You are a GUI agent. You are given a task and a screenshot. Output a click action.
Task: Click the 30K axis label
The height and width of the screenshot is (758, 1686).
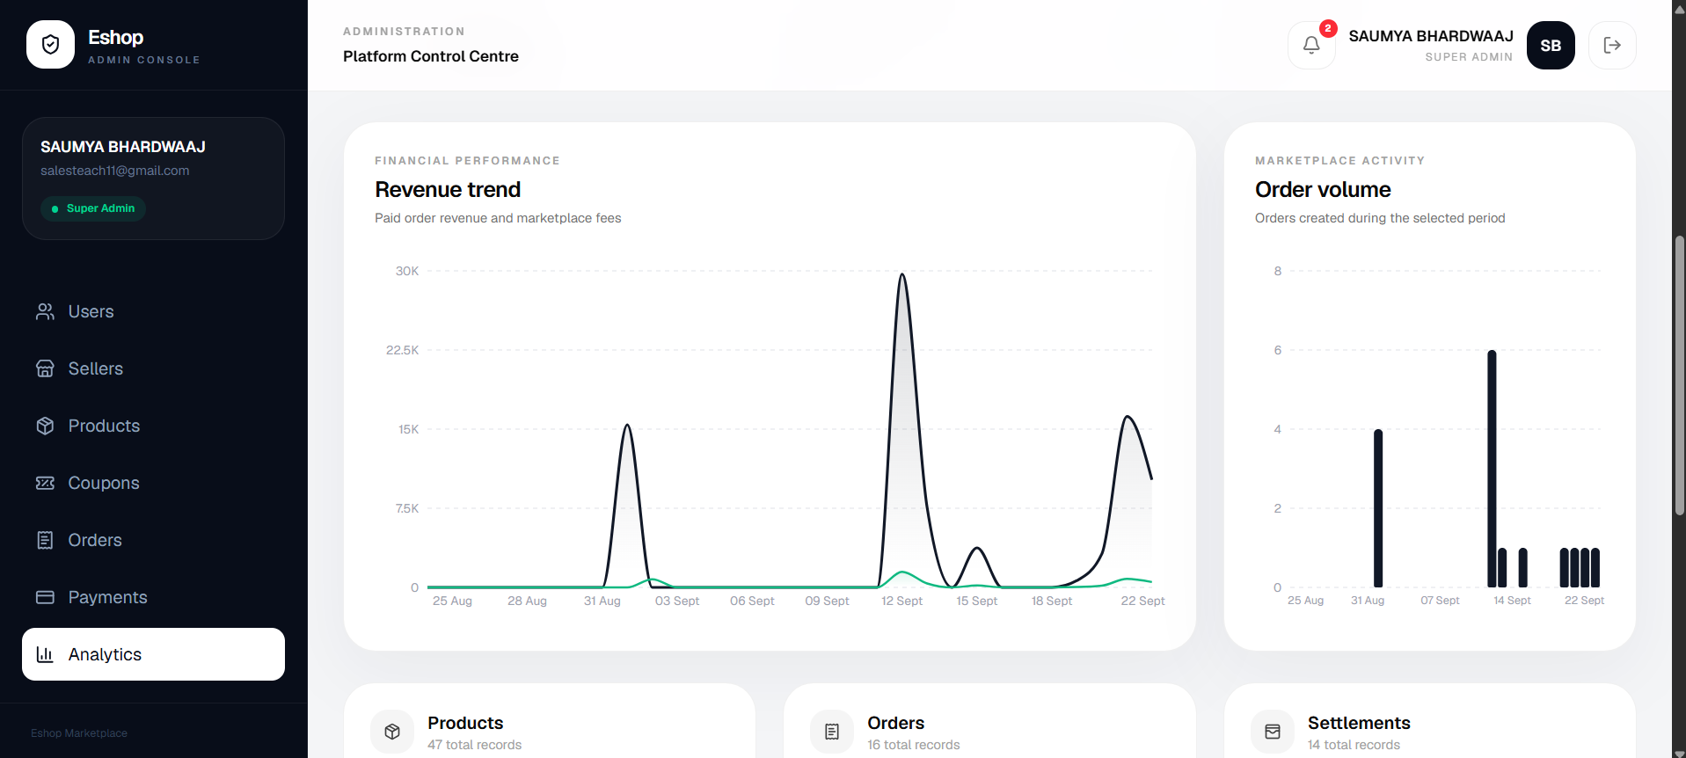coord(407,271)
